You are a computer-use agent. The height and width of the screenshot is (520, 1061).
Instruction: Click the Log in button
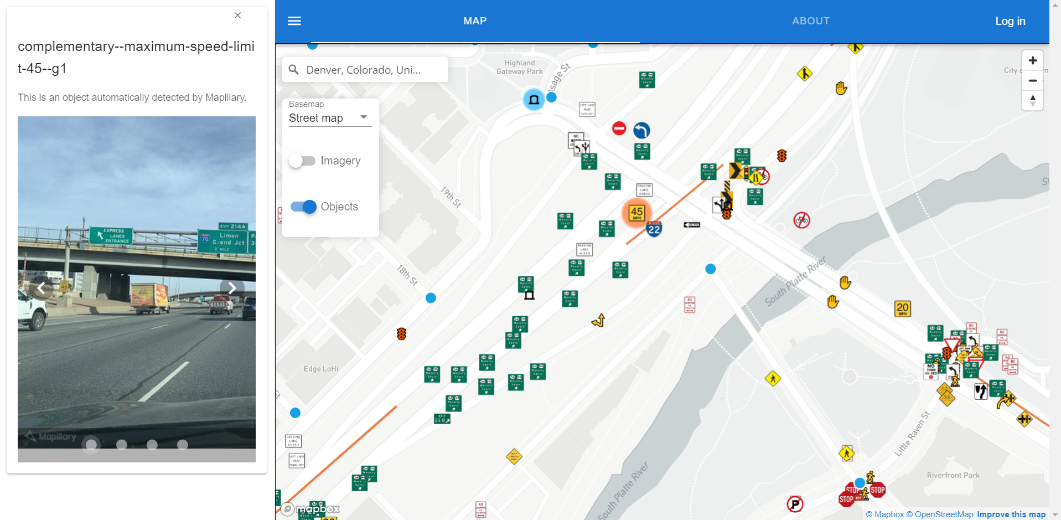(1010, 21)
